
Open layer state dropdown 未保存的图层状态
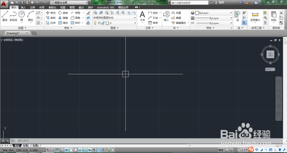pos(115,18)
